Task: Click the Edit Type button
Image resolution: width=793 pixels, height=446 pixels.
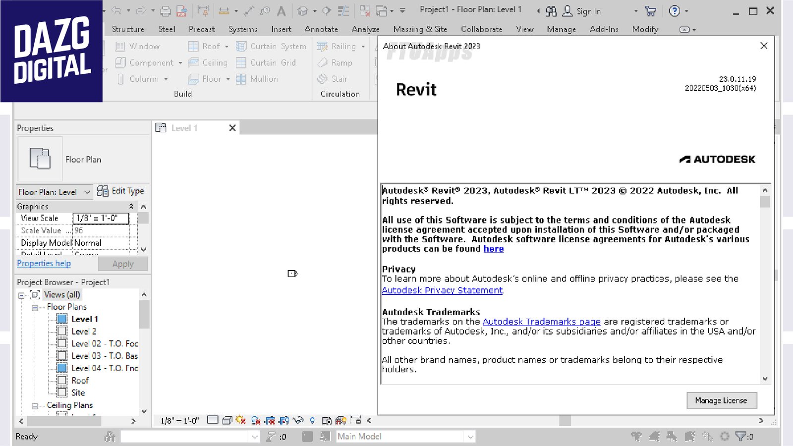Action: (121, 191)
